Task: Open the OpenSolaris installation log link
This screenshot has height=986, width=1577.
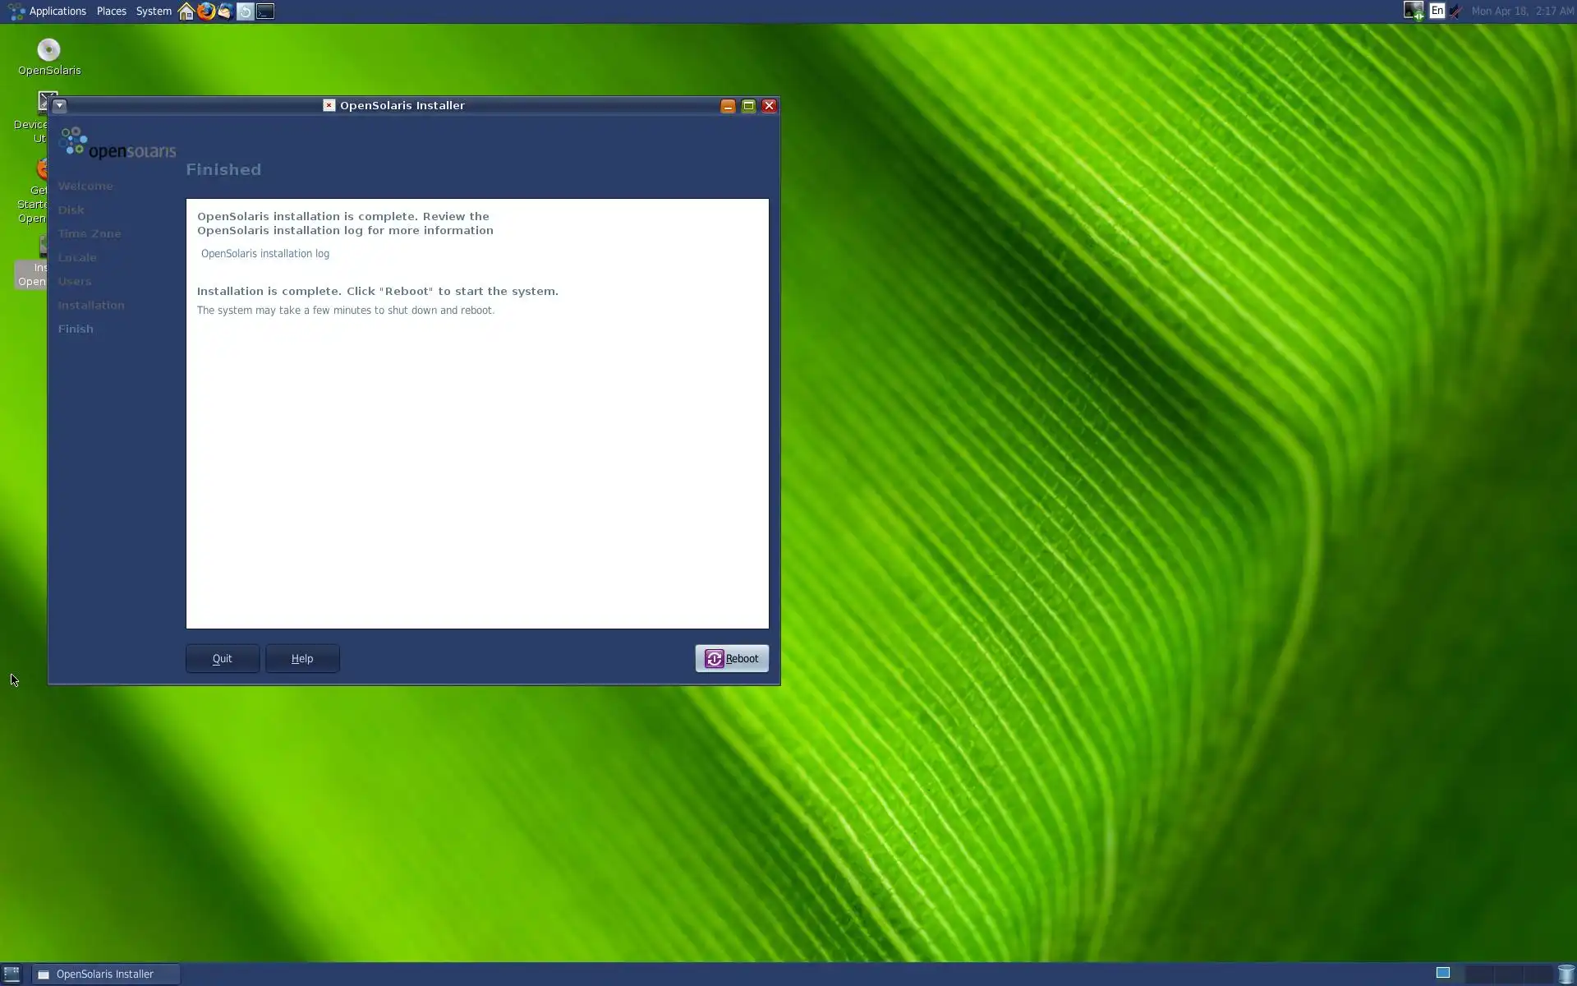Action: pyautogui.click(x=264, y=254)
